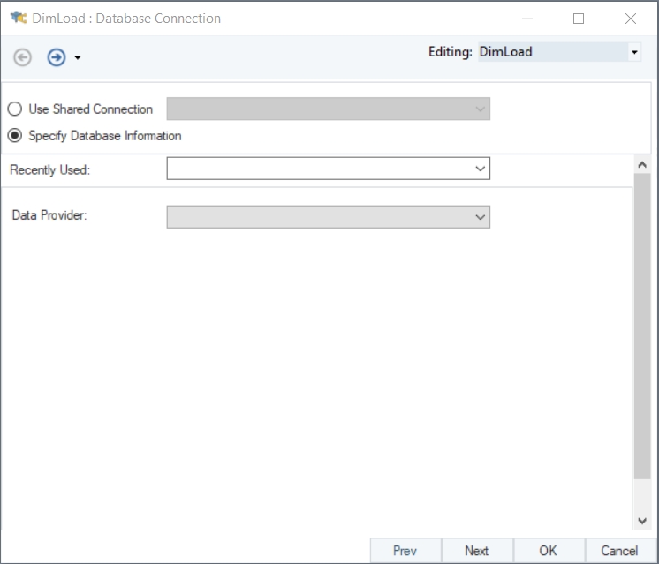Viewport: 659px width, 564px height.
Task: Open the forward arrow's small dropdown menu
Action: point(78,57)
